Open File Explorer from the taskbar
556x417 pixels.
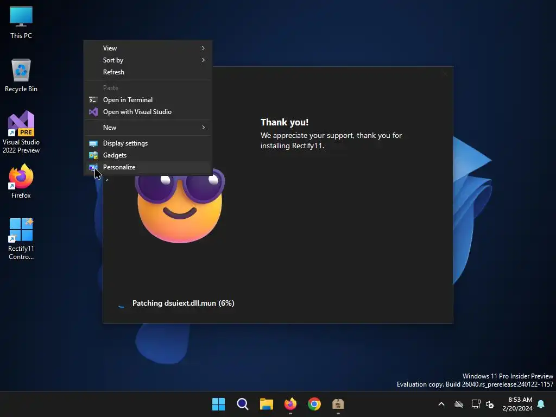[266, 404]
